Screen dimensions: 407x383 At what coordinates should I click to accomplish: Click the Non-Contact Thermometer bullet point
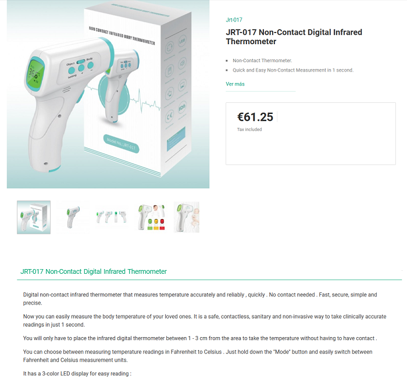(x=262, y=60)
